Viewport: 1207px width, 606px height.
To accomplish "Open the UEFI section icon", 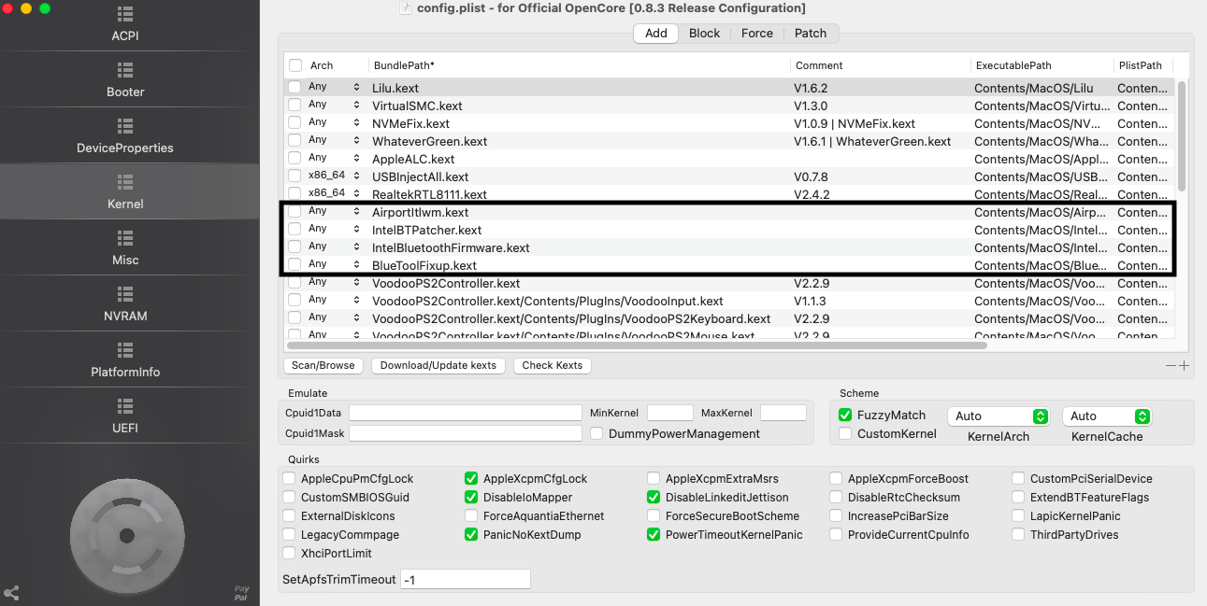I will (125, 407).
